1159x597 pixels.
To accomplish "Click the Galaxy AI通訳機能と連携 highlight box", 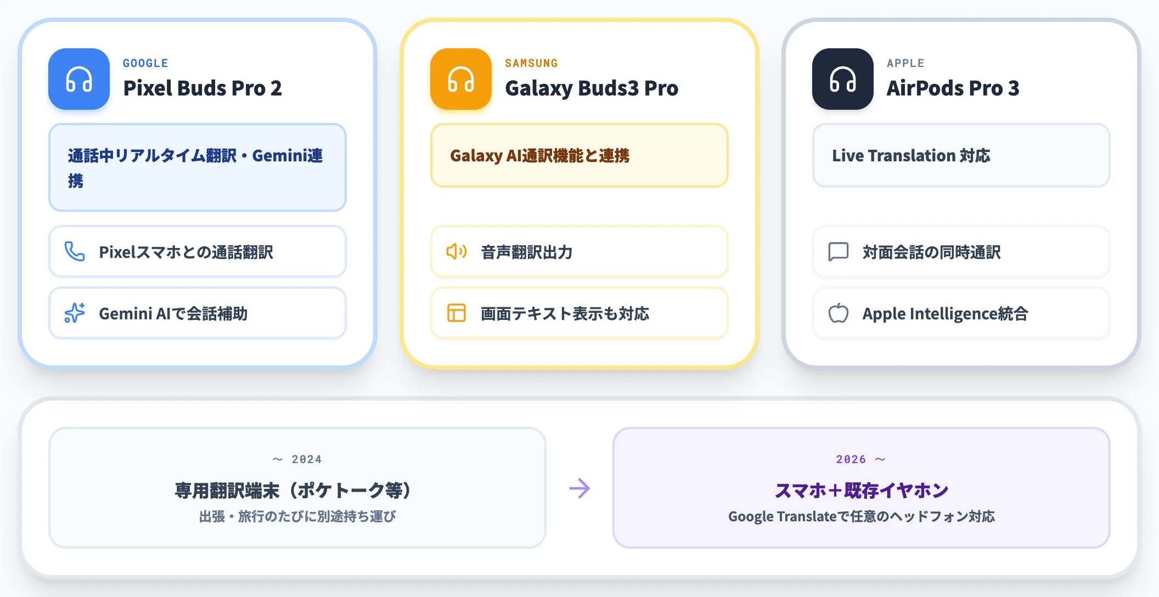I will 579,155.
